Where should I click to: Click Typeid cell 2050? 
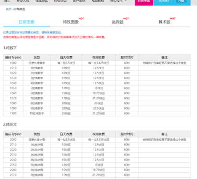[x=13, y=165]
